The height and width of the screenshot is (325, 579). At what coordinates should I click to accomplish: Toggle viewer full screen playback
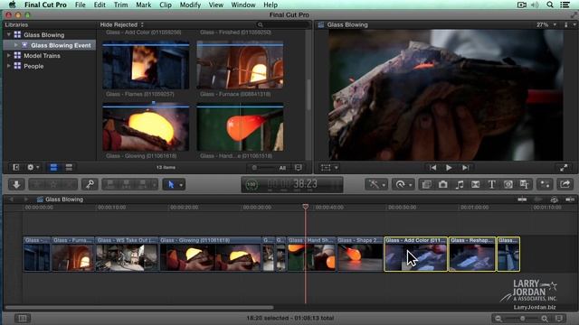tap(564, 168)
